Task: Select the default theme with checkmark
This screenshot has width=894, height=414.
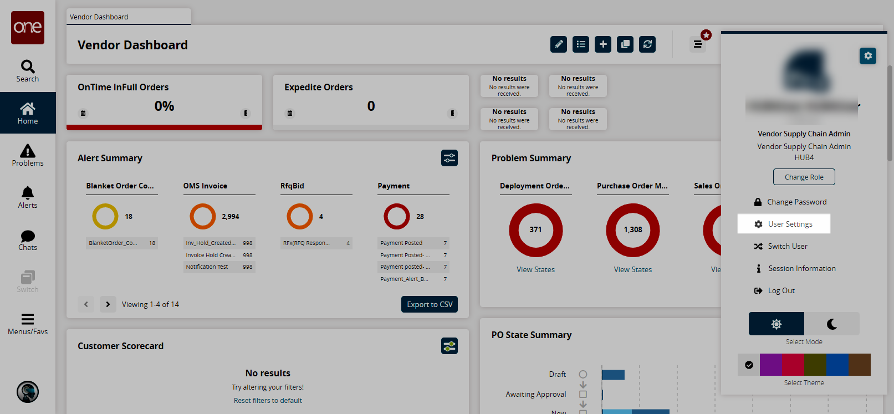Action: (749, 365)
